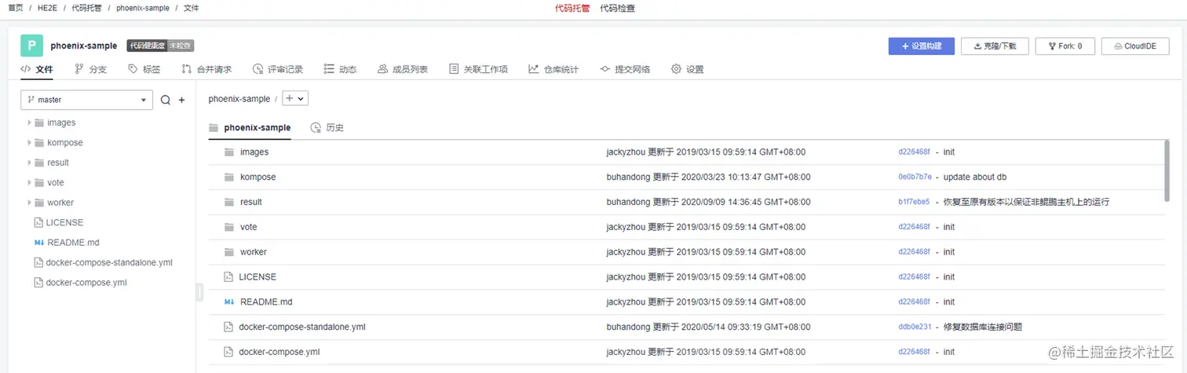Viewport: 1187px width, 373px height.
Task: Open docker-compose-standalone.yml in the file table
Action: [302, 327]
